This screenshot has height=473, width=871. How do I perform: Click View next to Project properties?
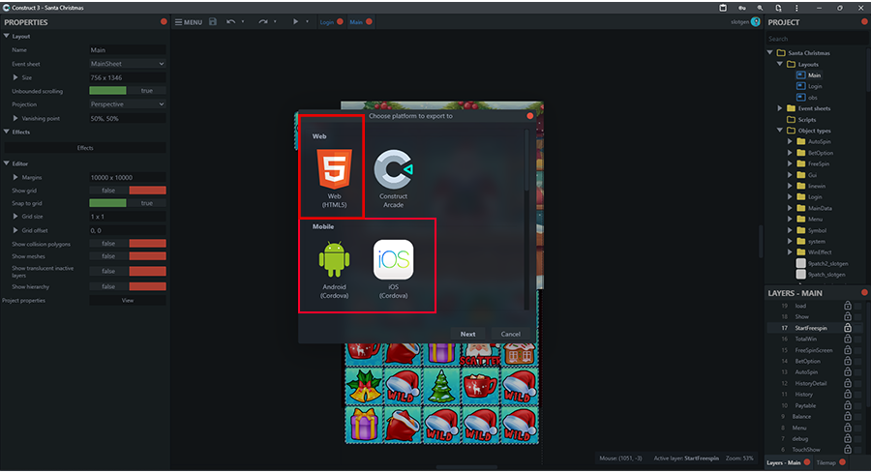click(128, 301)
